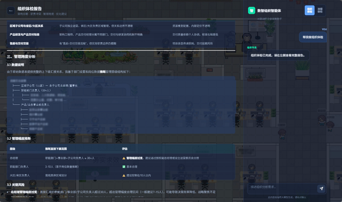Click the 三、管理跨度分析 section heading
Image resolution: width=342 pixels, height=202 pixels.
coord(21,56)
